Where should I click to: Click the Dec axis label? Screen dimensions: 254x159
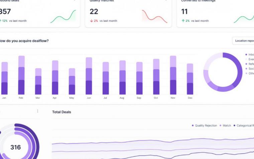[x=190, y=98]
